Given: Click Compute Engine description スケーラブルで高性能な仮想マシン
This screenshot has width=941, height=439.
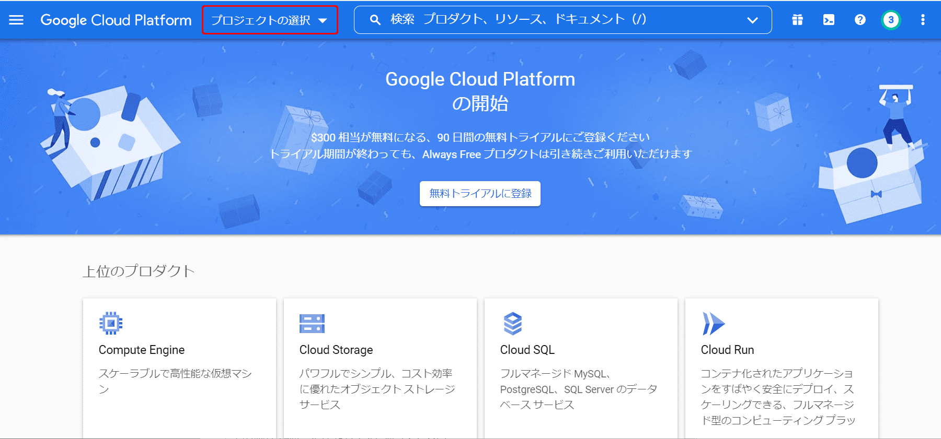Looking at the screenshot, I should [175, 381].
